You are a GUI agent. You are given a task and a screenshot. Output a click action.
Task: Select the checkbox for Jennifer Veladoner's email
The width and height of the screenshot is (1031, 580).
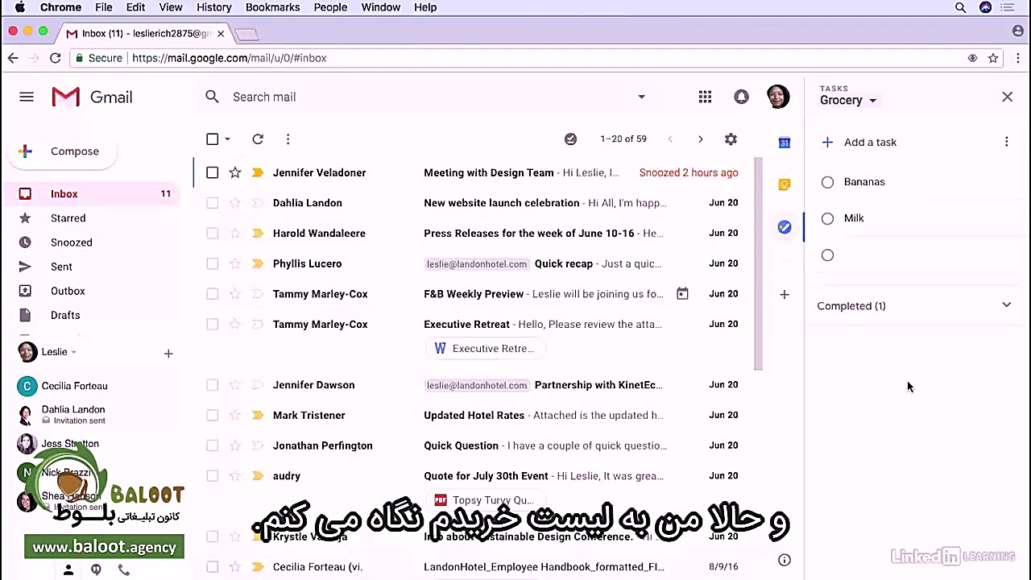point(212,172)
